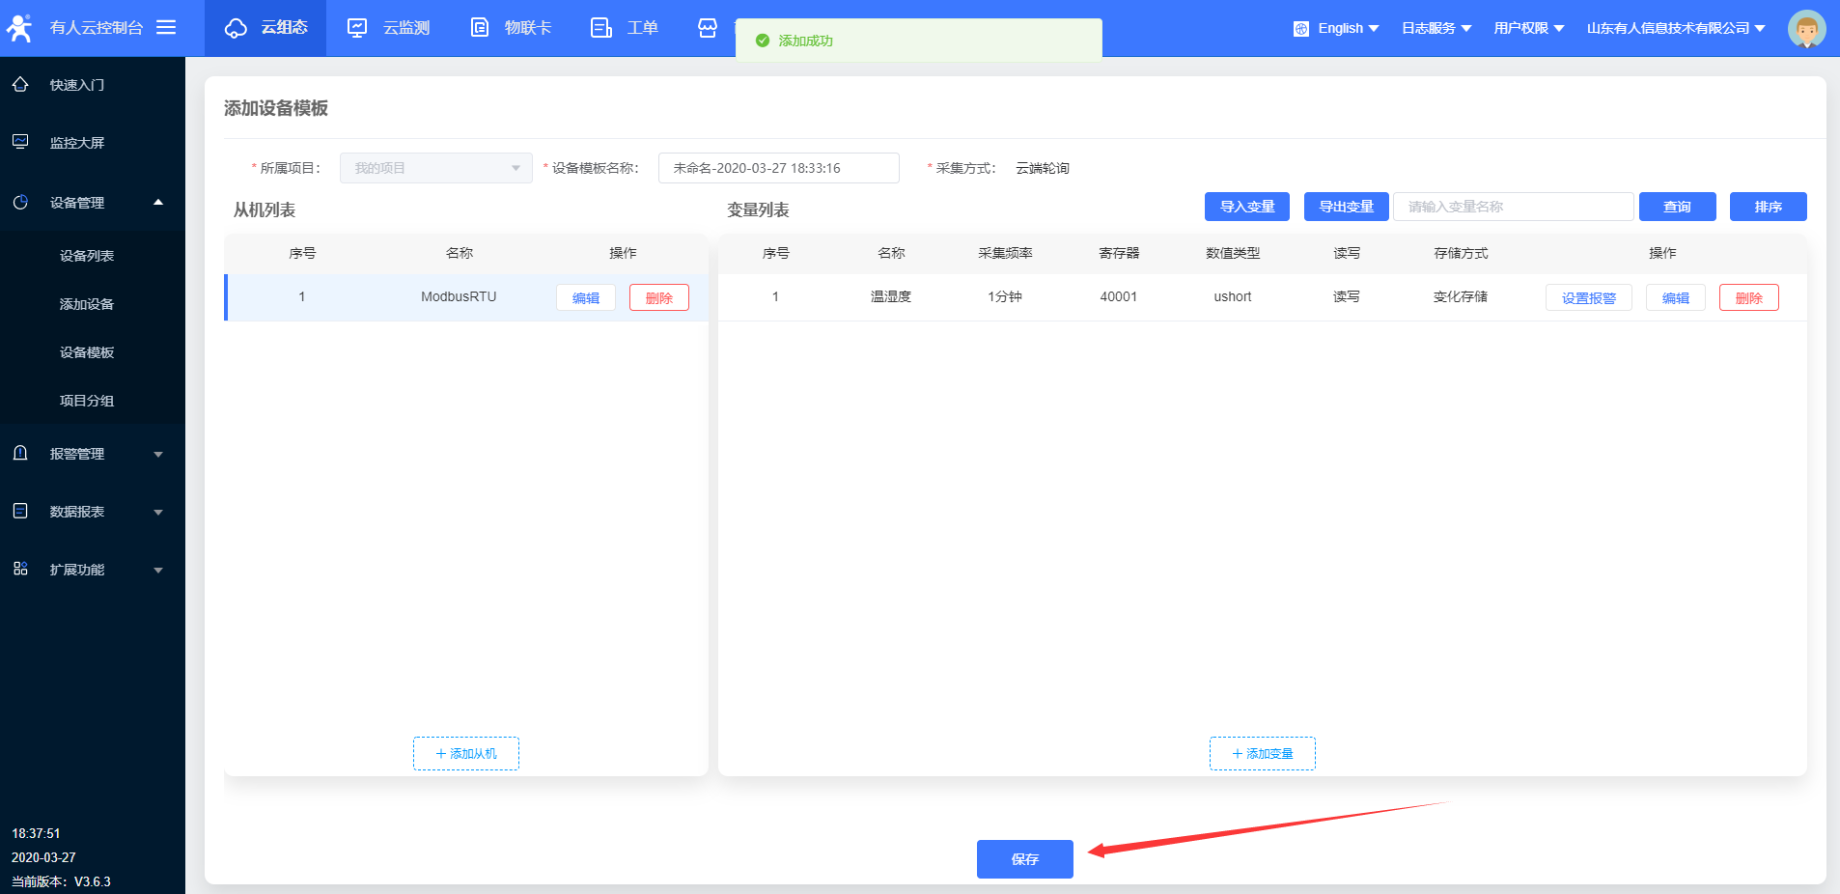
Task: Click the monitoring big screen icon
Action: coord(20,142)
